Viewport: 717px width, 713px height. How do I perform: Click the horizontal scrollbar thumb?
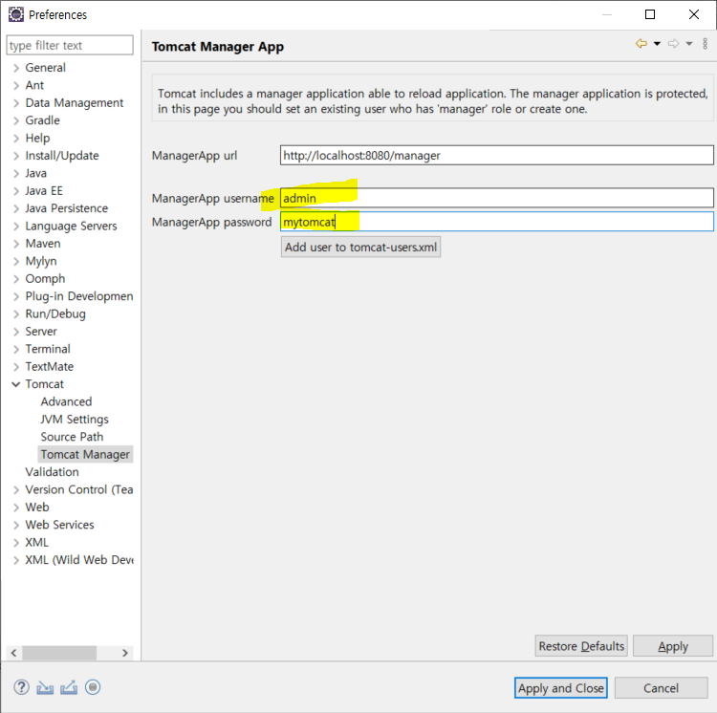(x=59, y=653)
